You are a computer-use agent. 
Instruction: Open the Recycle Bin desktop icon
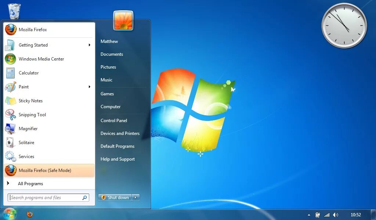tap(14, 11)
